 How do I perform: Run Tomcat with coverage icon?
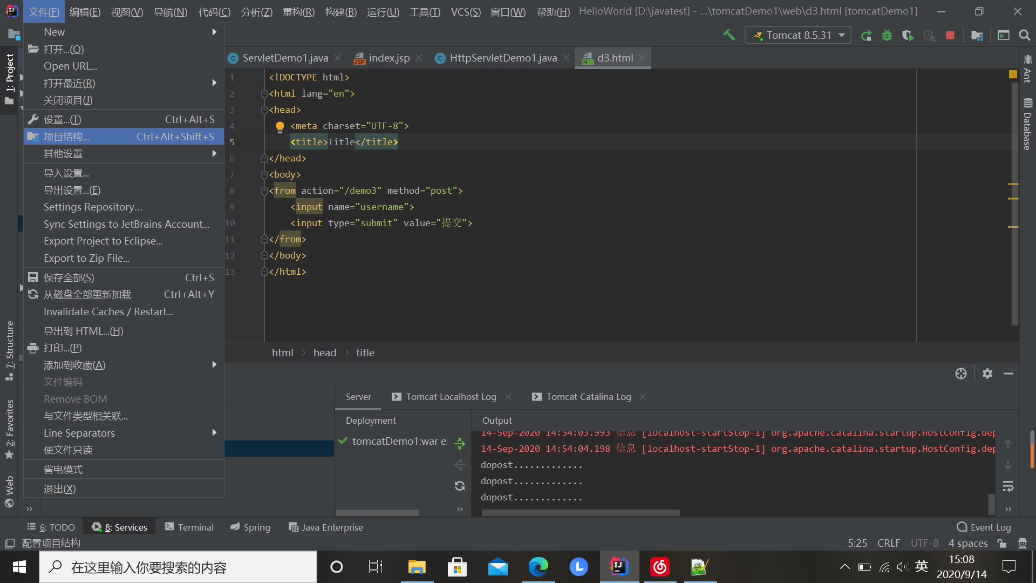(x=908, y=35)
